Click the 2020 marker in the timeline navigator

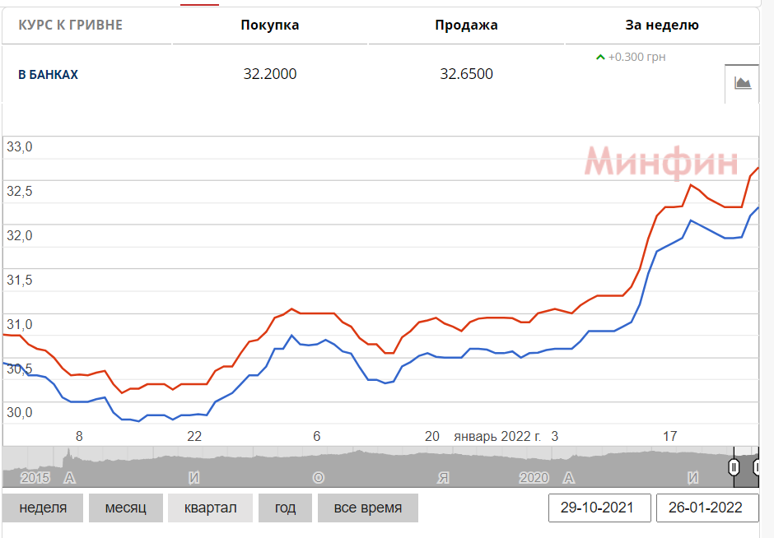[x=534, y=477]
